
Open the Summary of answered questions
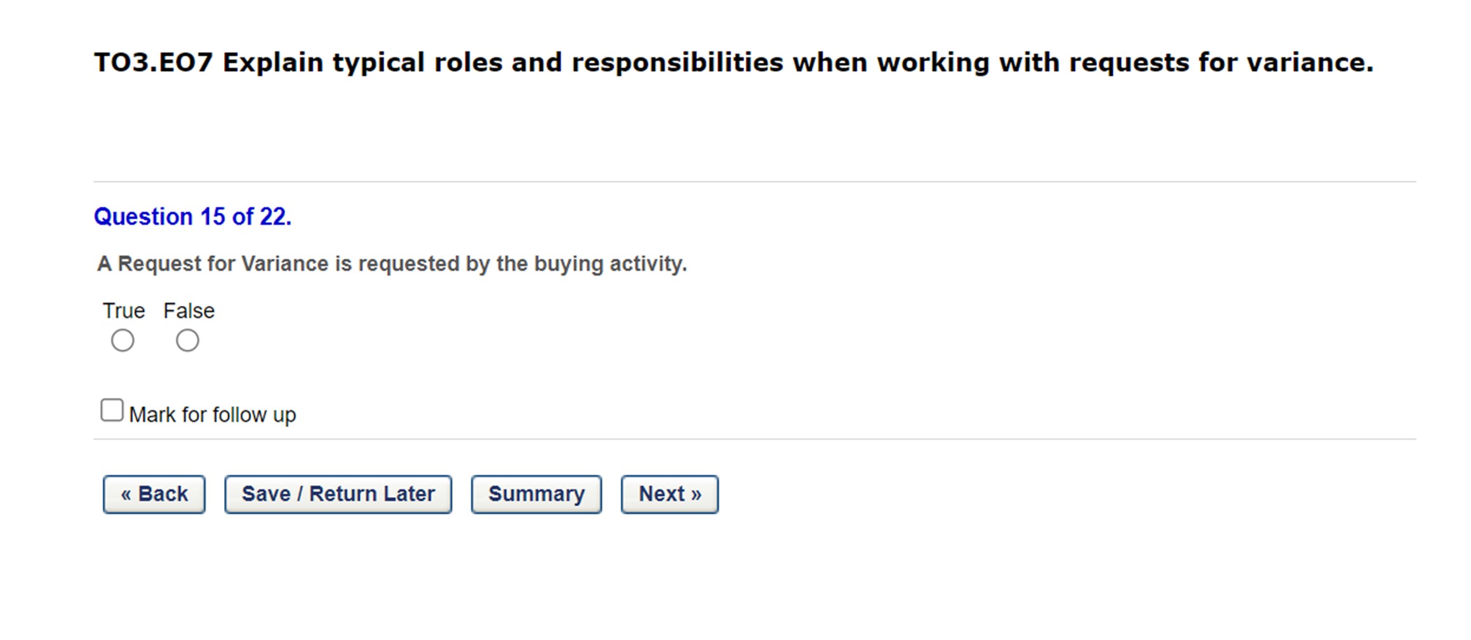(x=536, y=494)
